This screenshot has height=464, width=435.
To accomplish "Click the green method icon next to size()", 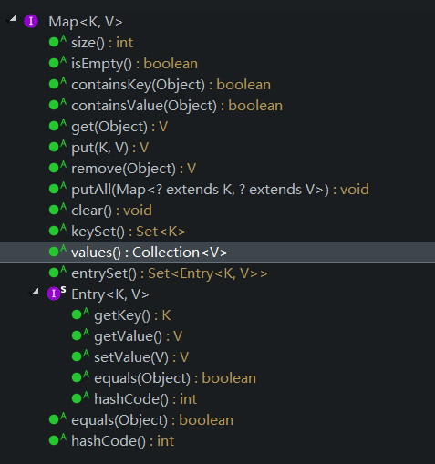I will pos(57,41).
